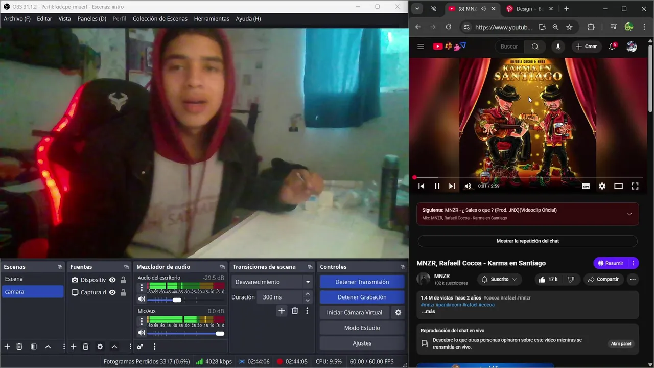The width and height of the screenshot is (654, 368).
Task: Click Audio del escritorio volume slider
Action: coord(185,300)
